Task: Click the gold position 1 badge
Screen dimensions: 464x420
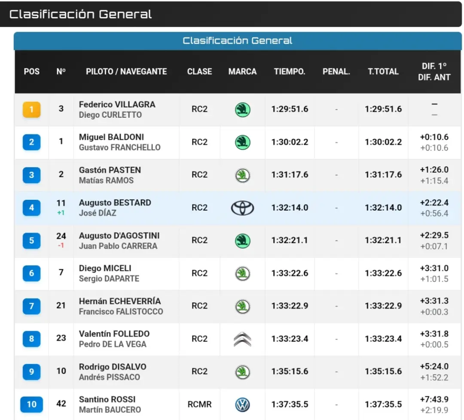Action: [x=32, y=110]
